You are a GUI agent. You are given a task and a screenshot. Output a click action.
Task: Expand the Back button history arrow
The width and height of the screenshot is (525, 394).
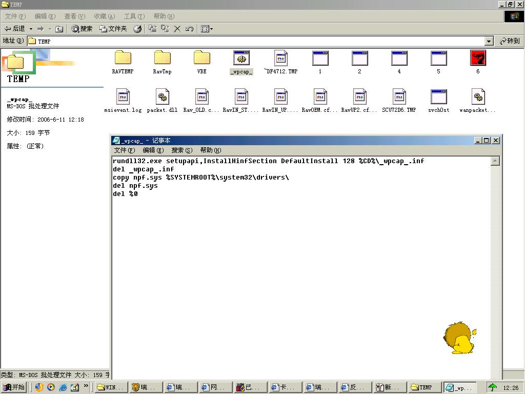point(31,29)
